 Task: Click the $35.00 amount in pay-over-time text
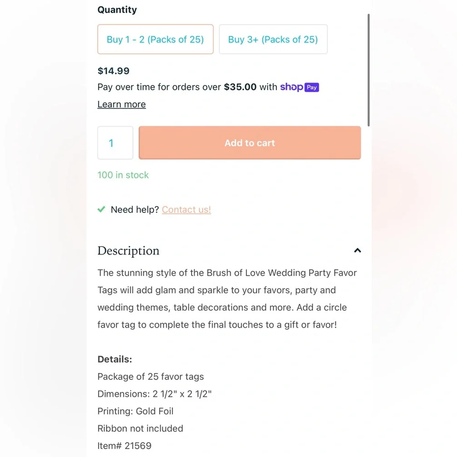tap(240, 87)
